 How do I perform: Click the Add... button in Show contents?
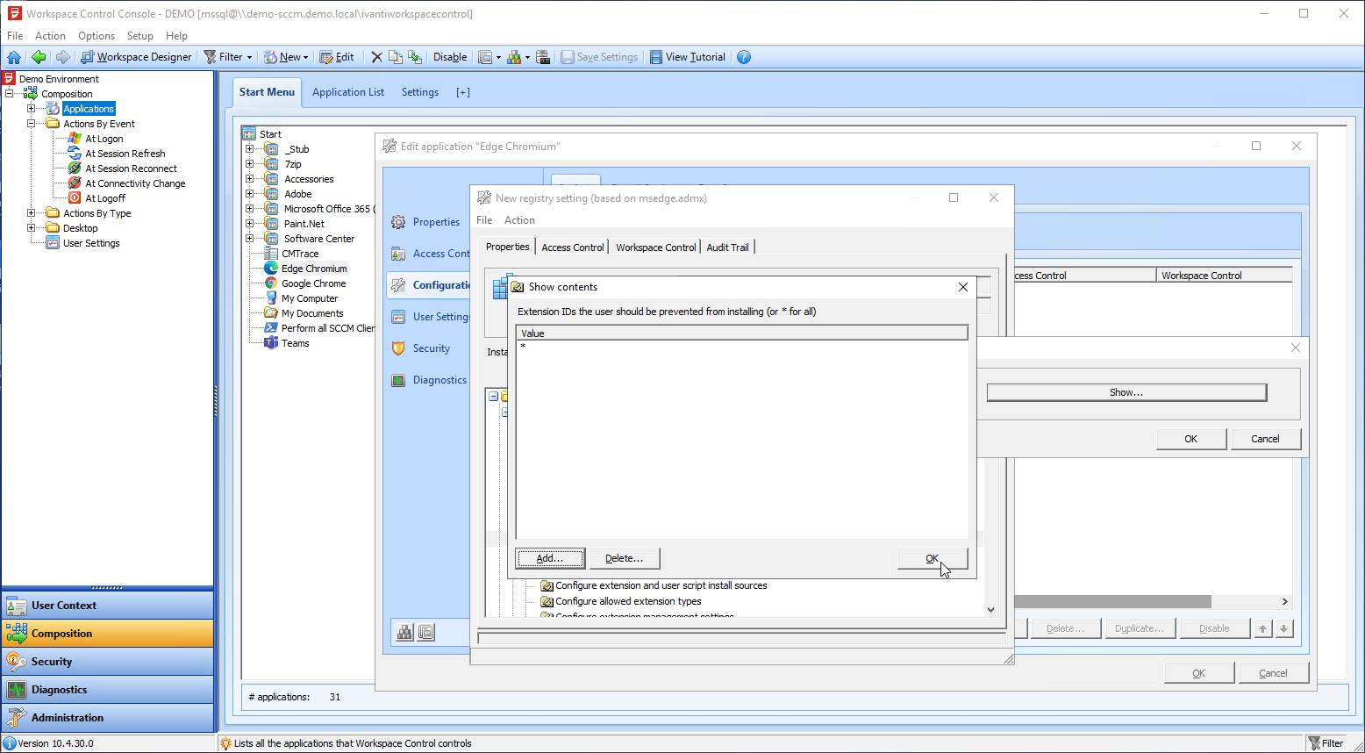point(550,558)
